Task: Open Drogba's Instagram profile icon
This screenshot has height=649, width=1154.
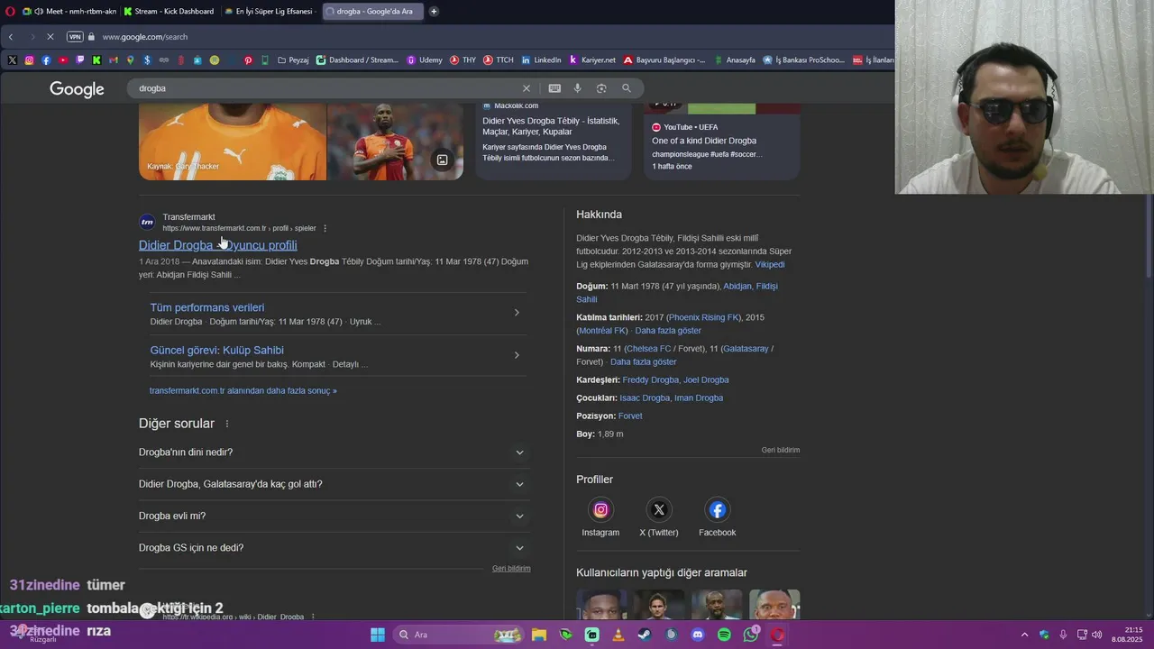Action: click(x=600, y=510)
